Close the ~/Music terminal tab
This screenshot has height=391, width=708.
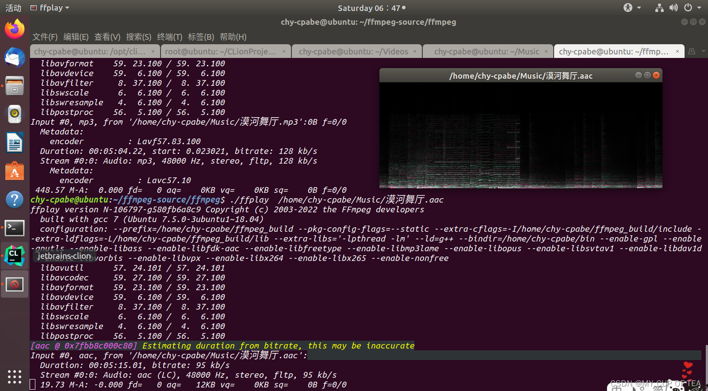[x=546, y=51]
